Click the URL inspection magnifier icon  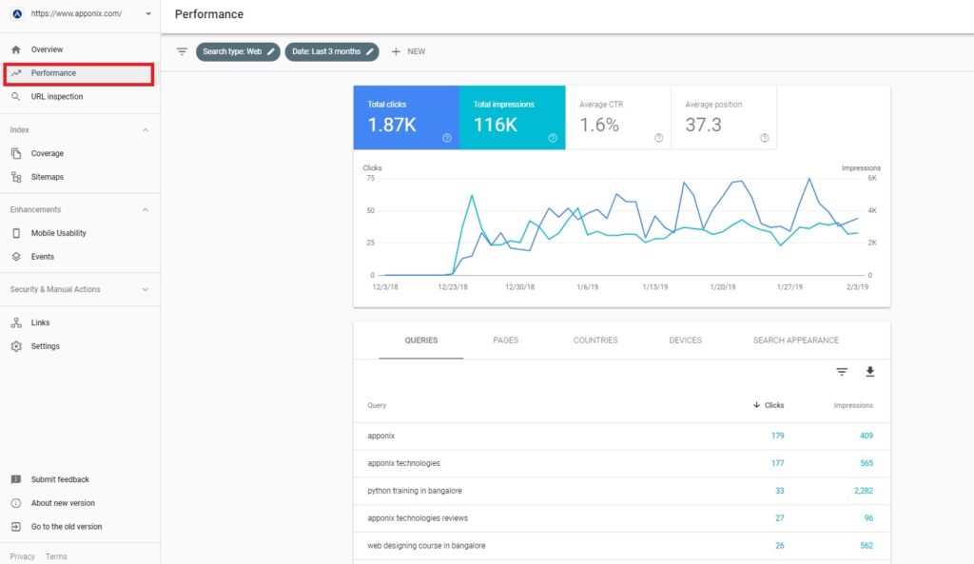pyautogui.click(x=16, y=97)
